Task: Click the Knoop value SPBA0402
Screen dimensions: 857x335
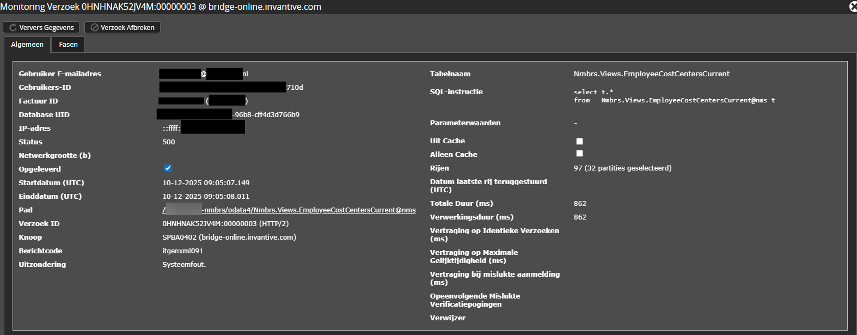Action: tap(229, 237)
